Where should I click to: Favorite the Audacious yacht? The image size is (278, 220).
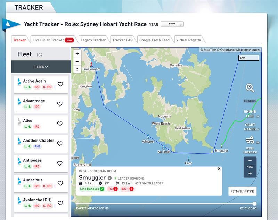click(60, 183)
